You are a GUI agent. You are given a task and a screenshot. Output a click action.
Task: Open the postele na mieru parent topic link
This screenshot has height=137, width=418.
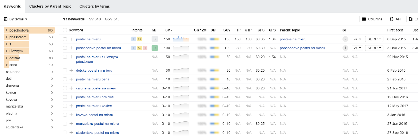point(293,39)
